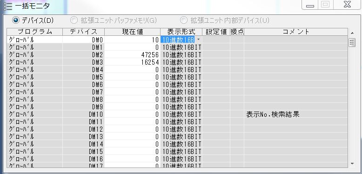The width and height of the screenshot is (362, 174).
Task: Click the コメント column header
Action: [x=296, y=32]
